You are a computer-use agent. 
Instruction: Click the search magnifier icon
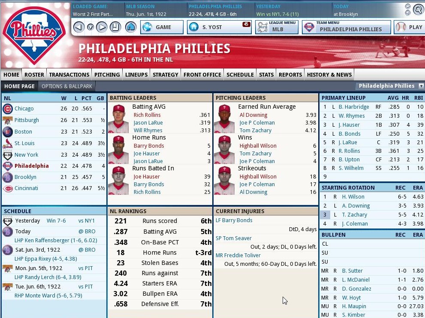point(419,10)
